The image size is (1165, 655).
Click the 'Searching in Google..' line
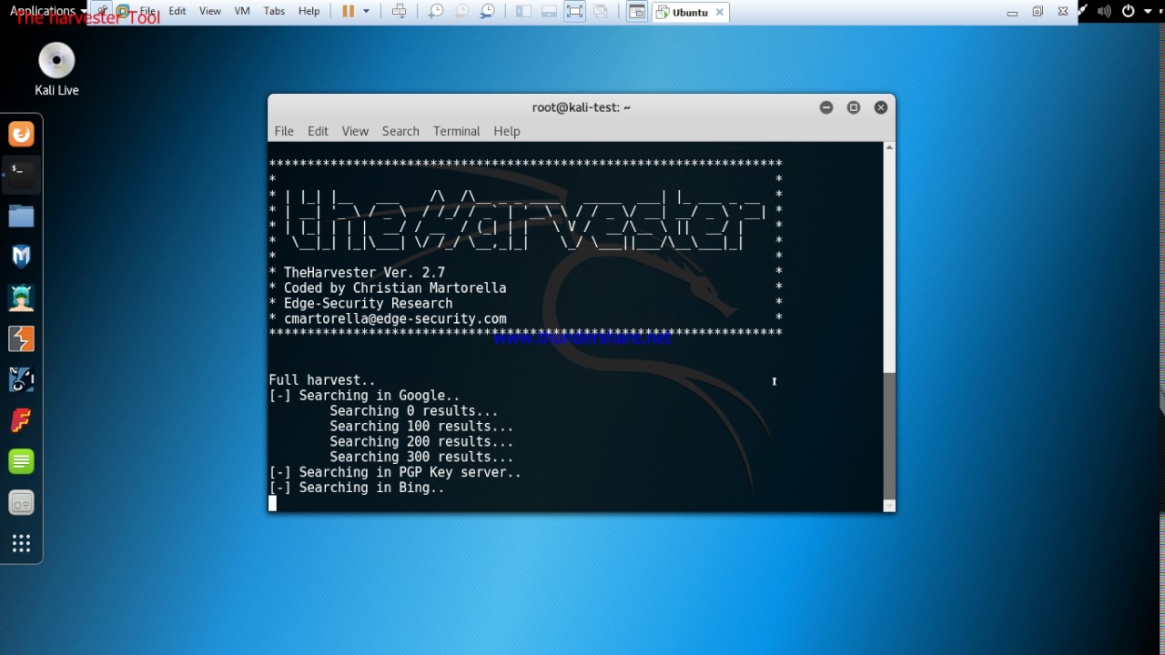pos(364,396)
